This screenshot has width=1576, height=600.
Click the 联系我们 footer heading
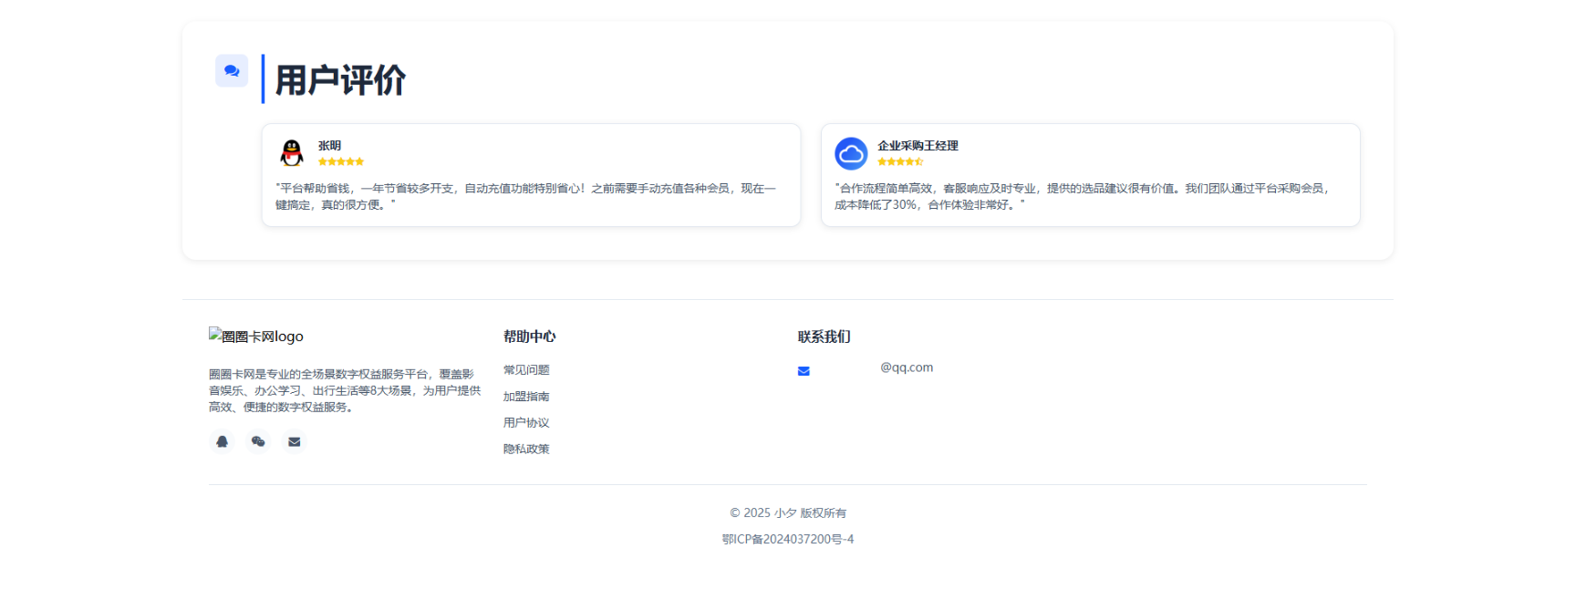pyautogui.click(x=824, y=336)
